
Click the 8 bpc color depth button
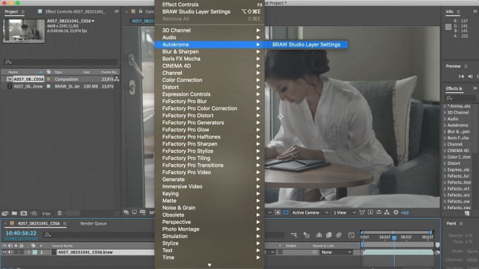pos(46,213)
